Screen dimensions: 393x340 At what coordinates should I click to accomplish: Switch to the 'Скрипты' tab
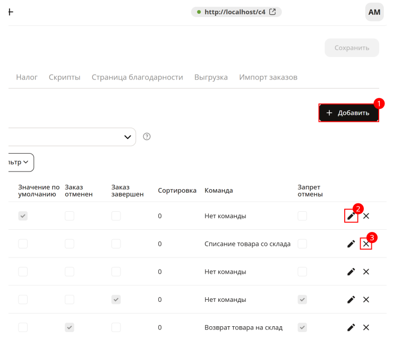coord(64,77)
